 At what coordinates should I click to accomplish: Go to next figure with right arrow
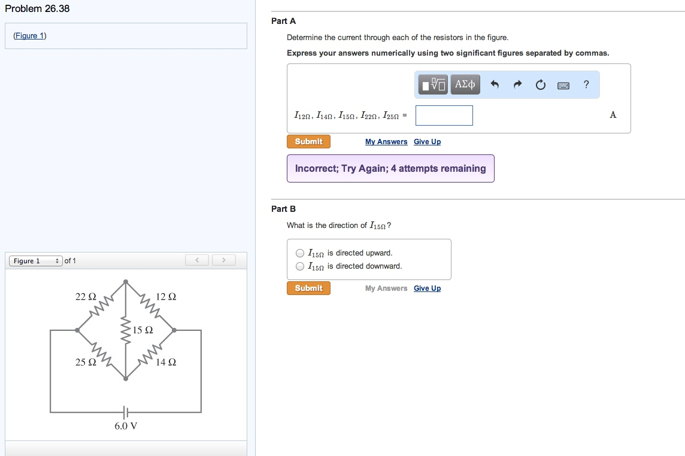223,260
